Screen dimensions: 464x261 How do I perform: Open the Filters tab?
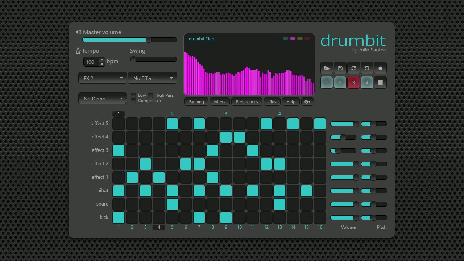(x=220, y=102)
